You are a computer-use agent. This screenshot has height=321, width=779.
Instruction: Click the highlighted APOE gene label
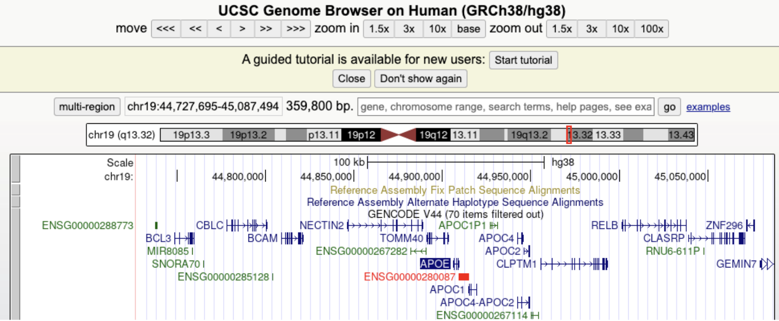point(435,264)
